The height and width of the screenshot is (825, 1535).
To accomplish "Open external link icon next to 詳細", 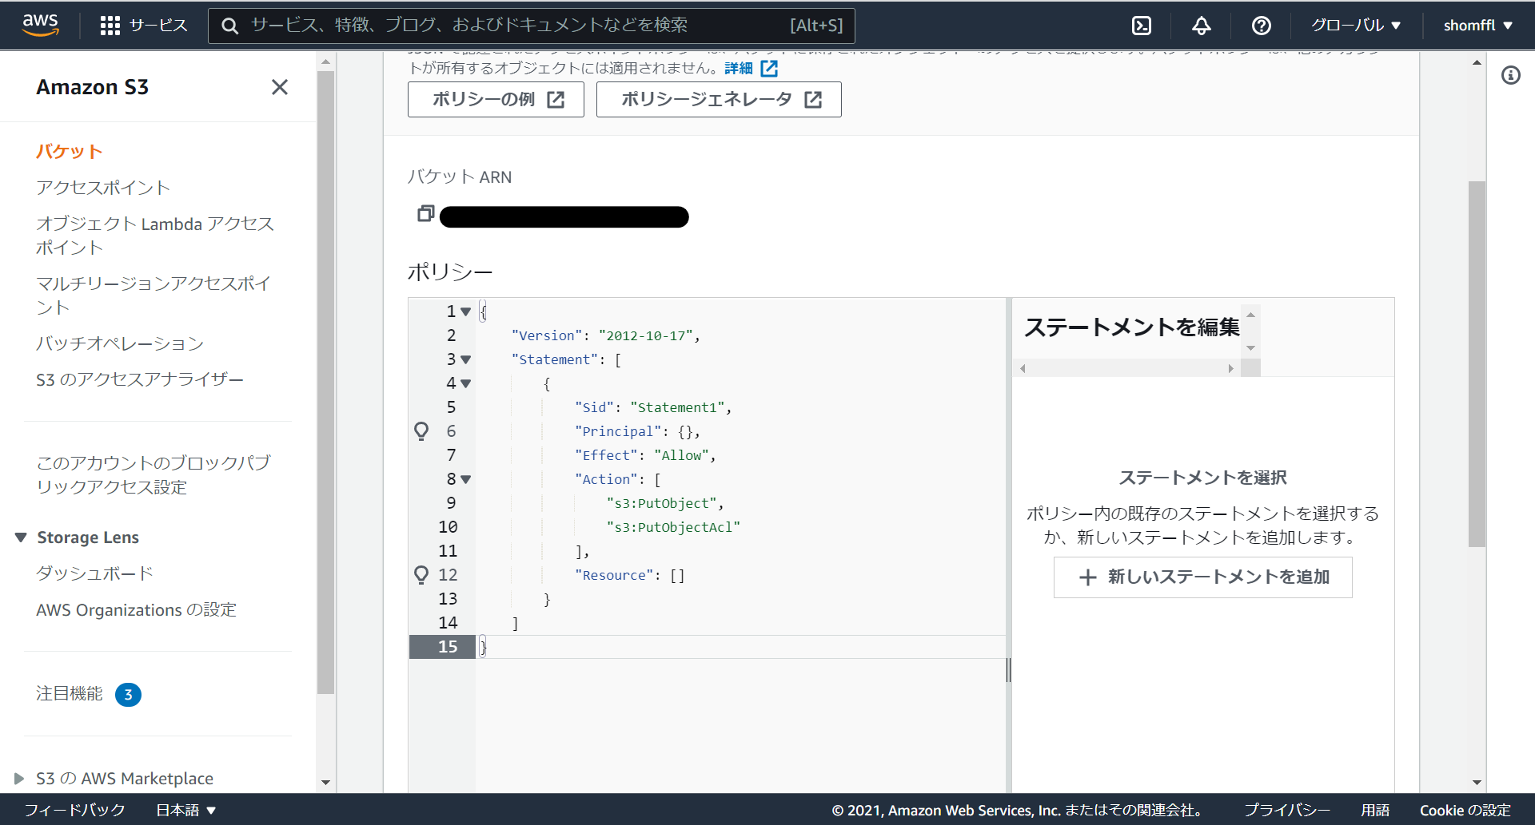I will coord(769,69).
